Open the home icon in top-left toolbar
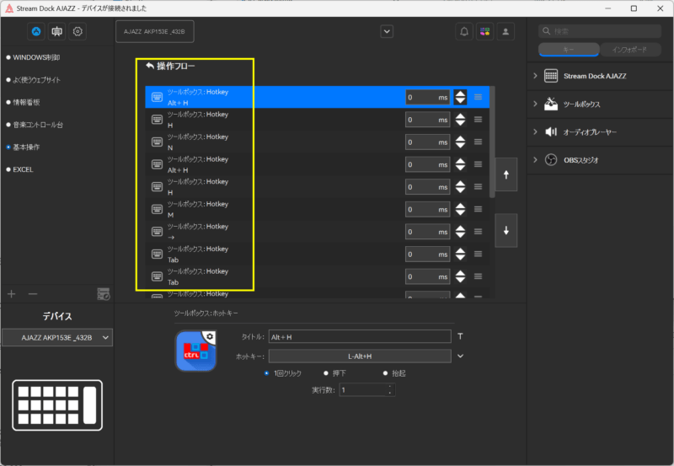 pyautogui.click(x=36, y=31)
